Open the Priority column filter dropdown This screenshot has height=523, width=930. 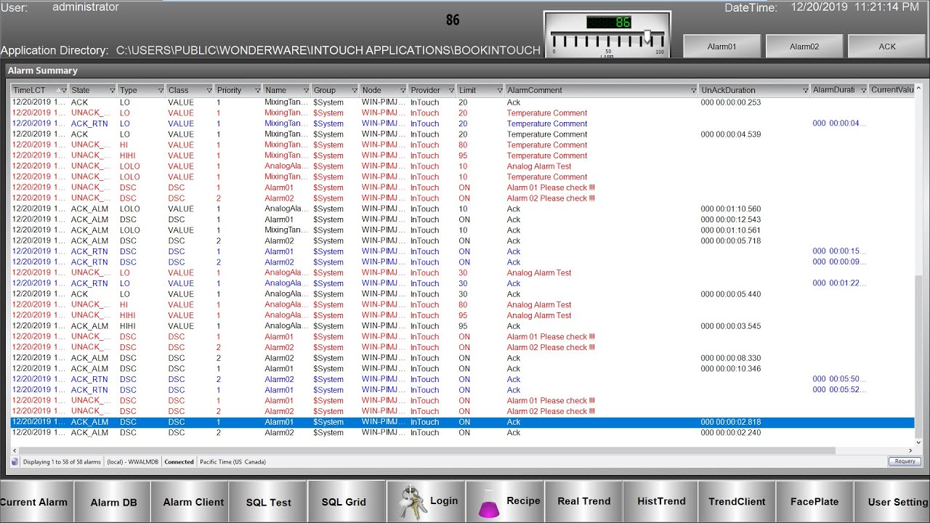(x=257, y=90)
